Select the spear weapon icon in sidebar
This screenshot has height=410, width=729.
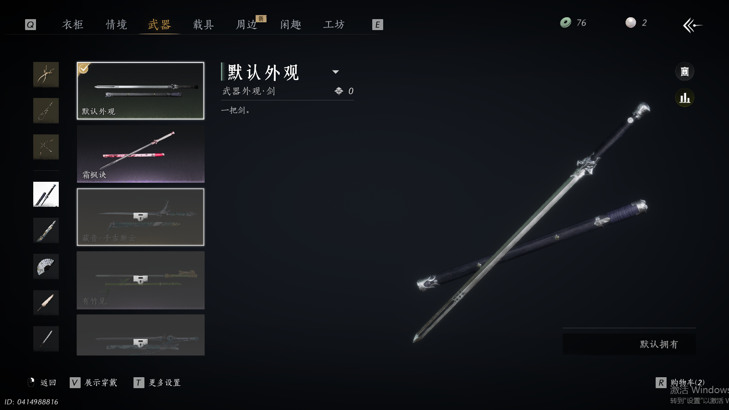[x=46, y=338]
